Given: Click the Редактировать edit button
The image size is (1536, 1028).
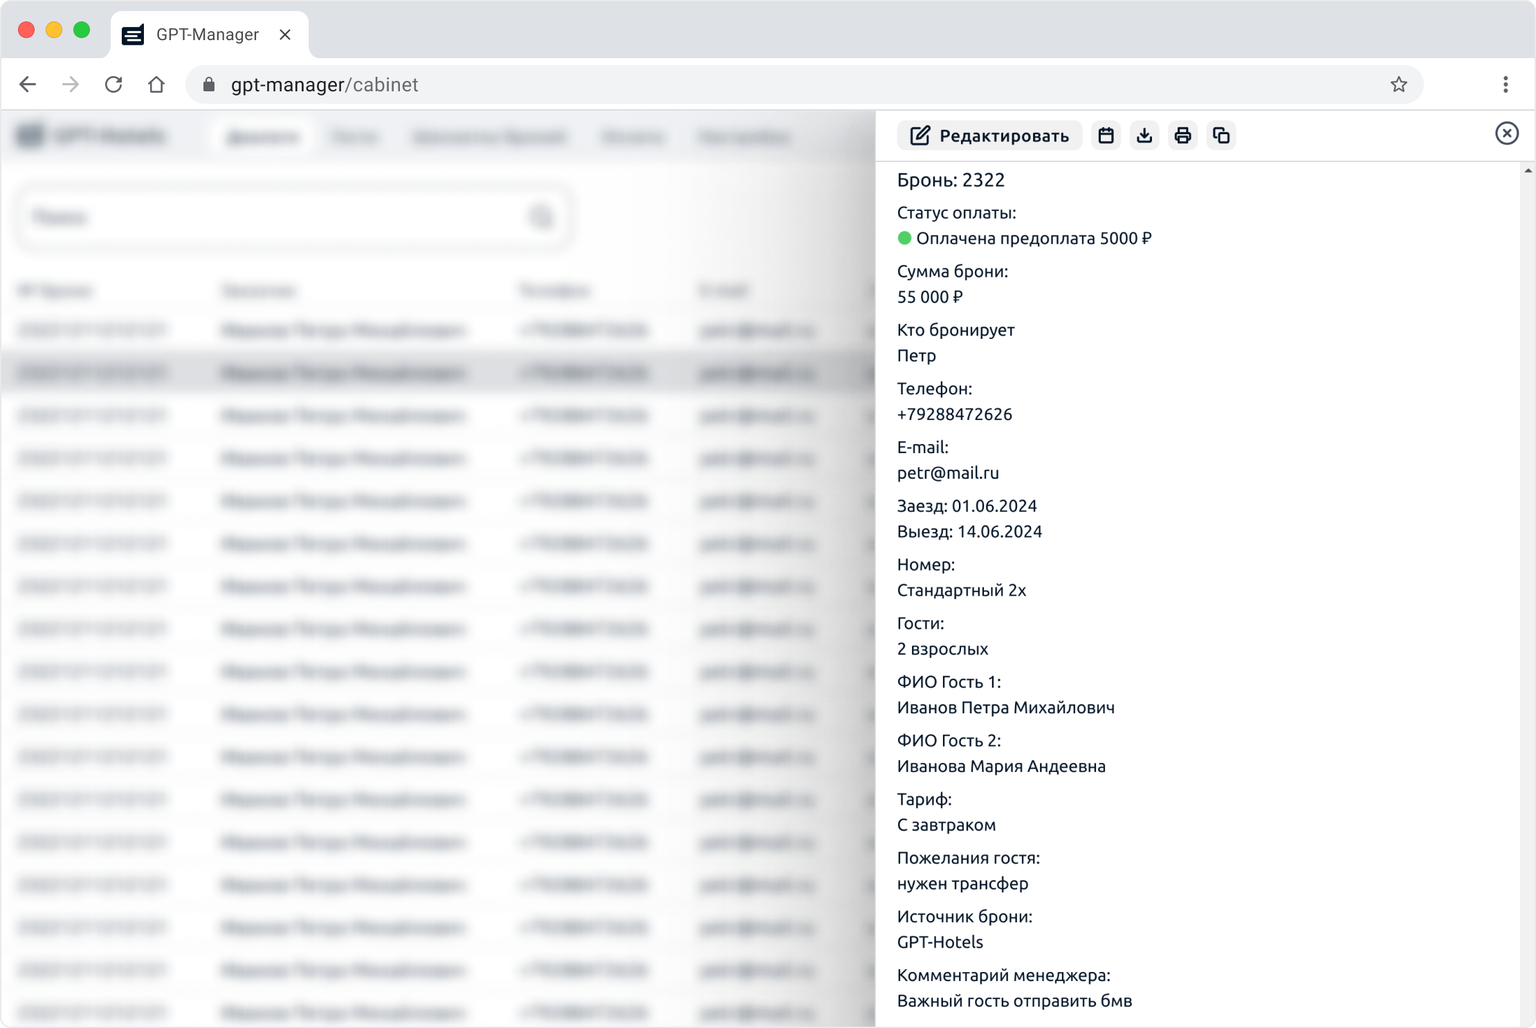Looking at the screenshot, I should click(989, 136).
